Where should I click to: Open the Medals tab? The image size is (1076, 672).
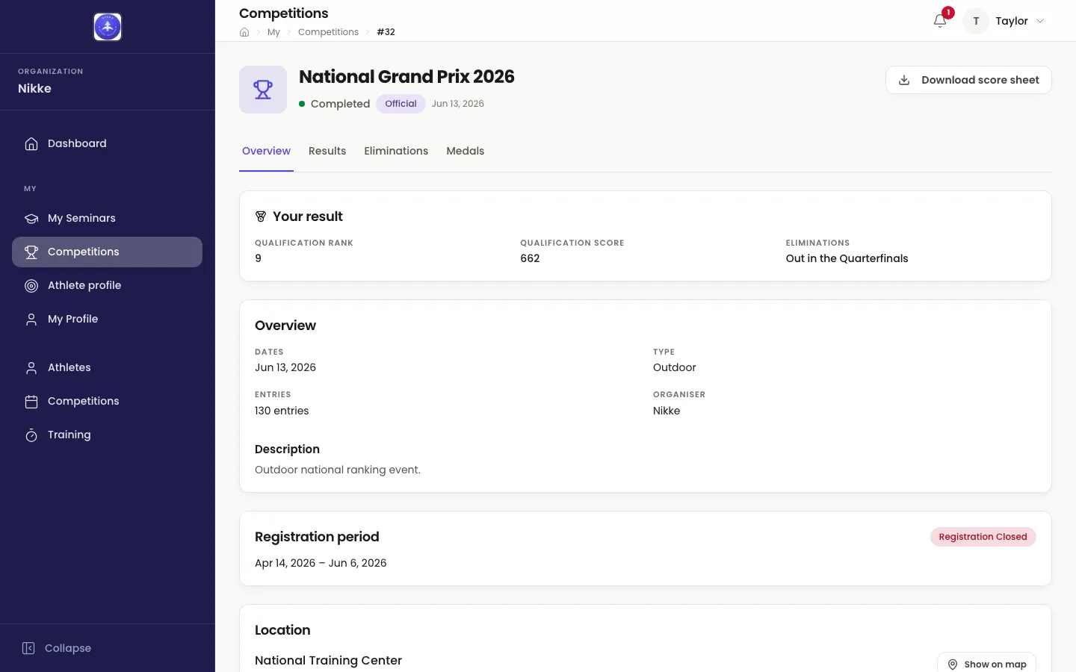pyautogui.click(x=466, y=151)
